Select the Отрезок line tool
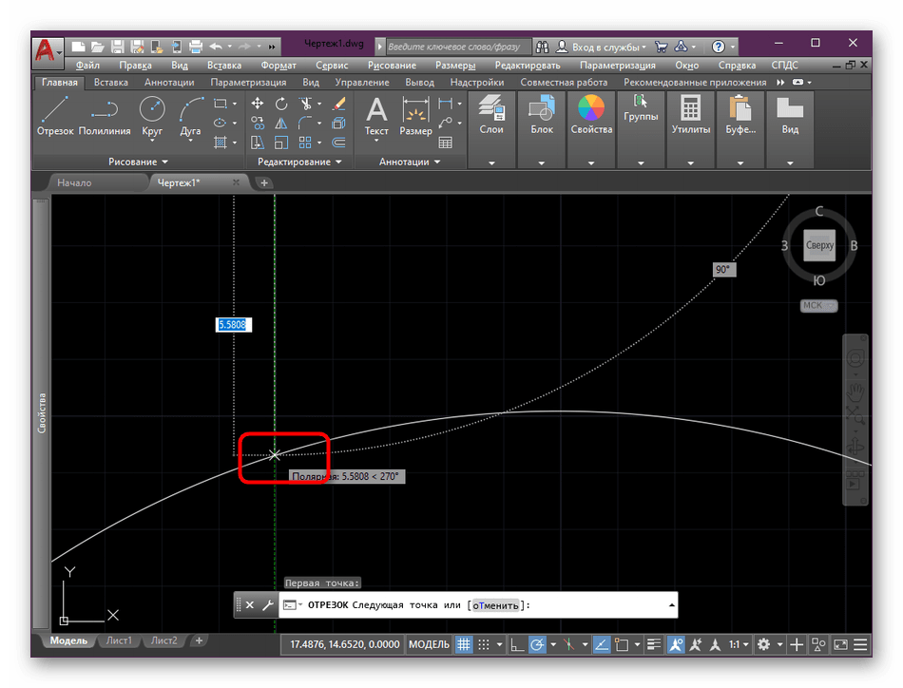This screenshot has height=688, width=903. 55,117
